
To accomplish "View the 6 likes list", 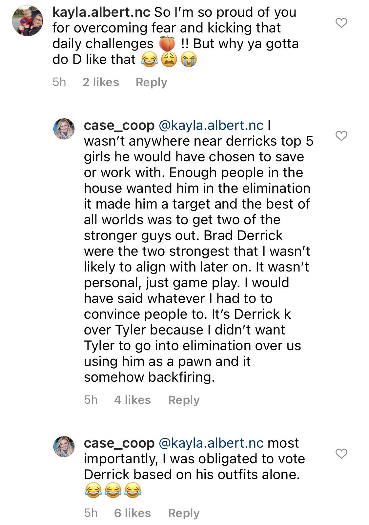I will 133,513.
